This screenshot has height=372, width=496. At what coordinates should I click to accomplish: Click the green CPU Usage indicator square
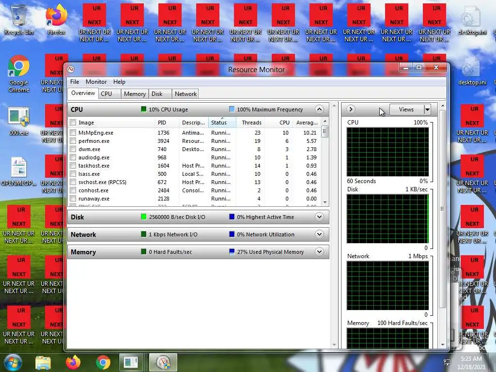(x=143, y=109)
